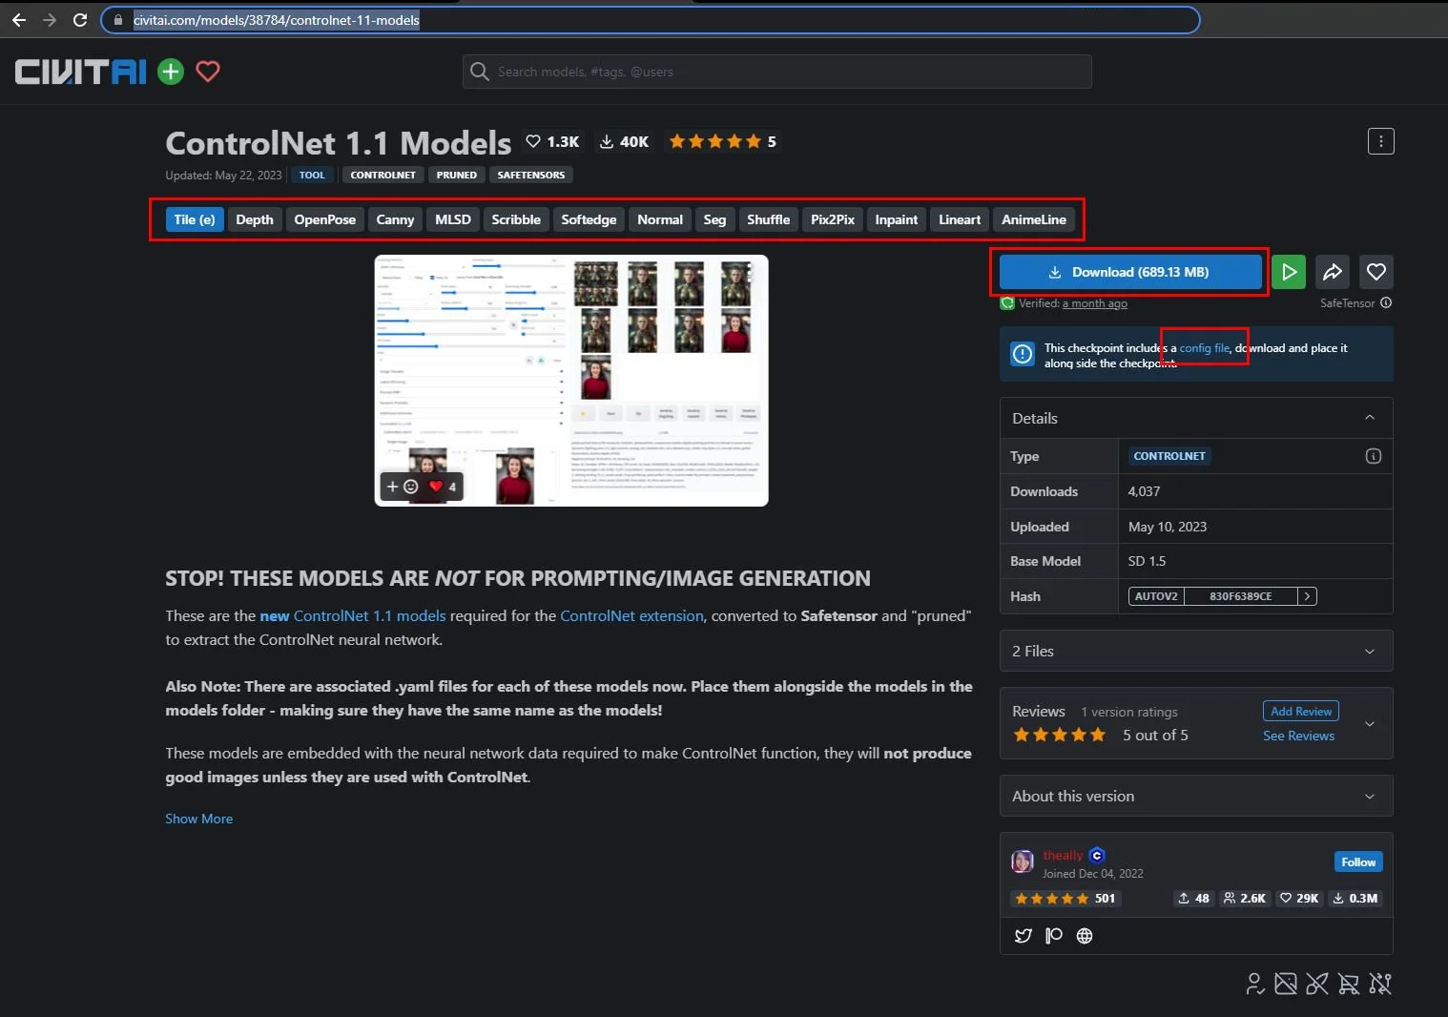Viewport: 1448px width, 1017px height.
Task: Click the 1.3K likes heart badge
Action: point(553,141)
